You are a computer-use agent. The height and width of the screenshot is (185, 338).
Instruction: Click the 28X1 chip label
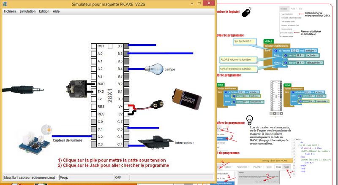[109, 96]
